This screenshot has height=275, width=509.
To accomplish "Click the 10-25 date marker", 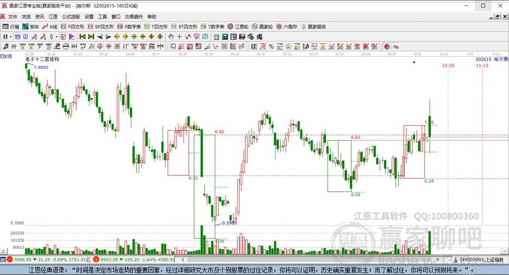I will click(x=448, y=66).
